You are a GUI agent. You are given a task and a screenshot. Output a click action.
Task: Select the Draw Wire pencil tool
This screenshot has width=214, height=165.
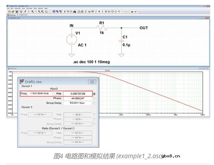86,12
